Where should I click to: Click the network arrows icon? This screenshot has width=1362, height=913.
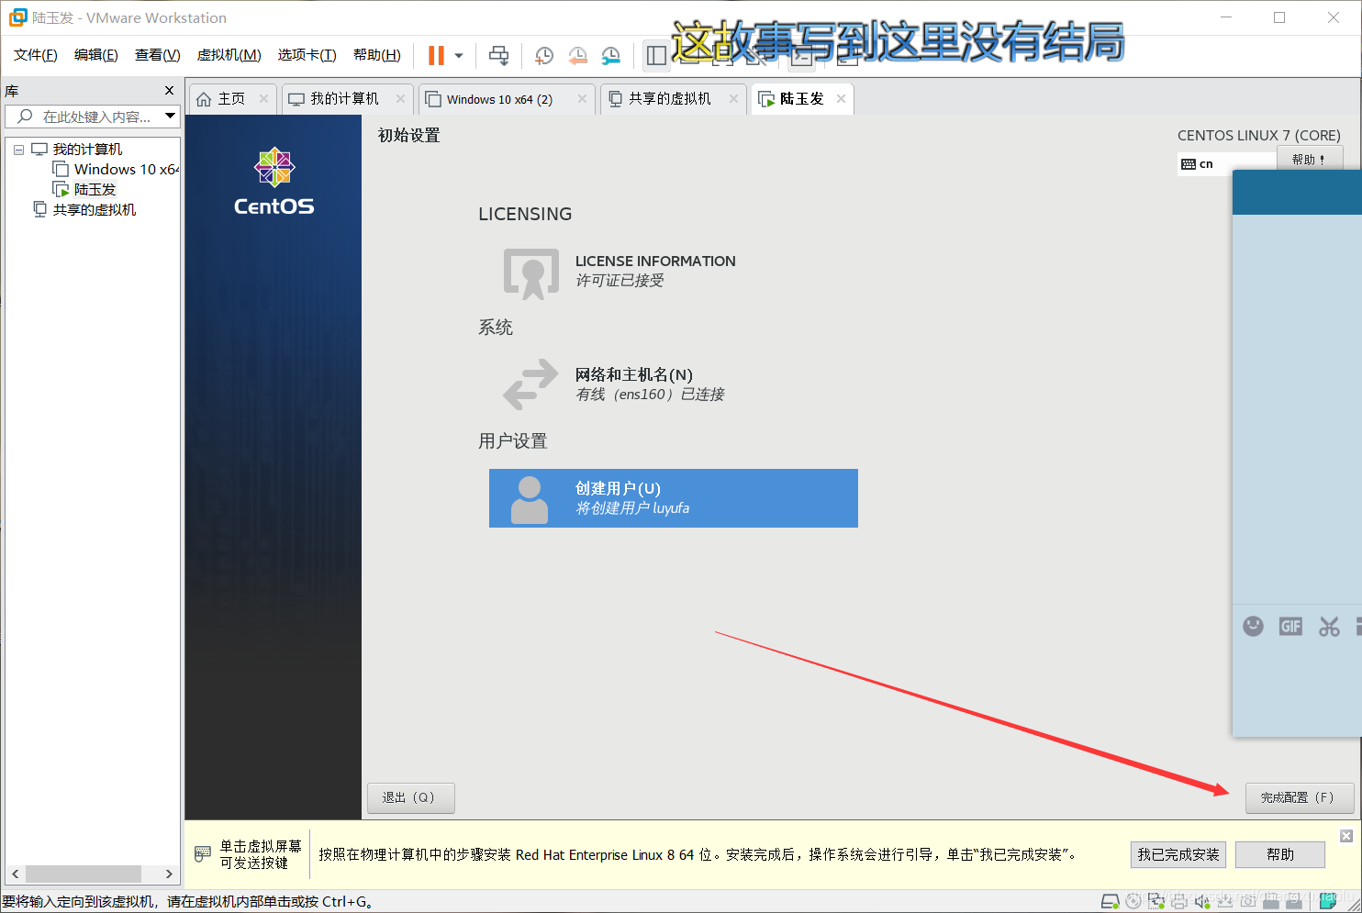(530, 384)
